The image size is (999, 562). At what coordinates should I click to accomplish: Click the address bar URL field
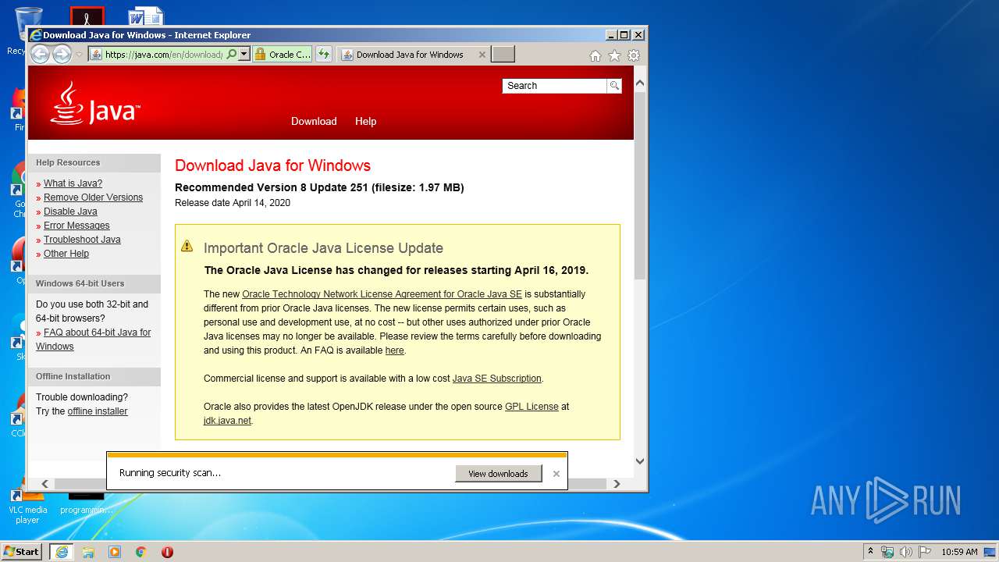(x=163, y=55)
